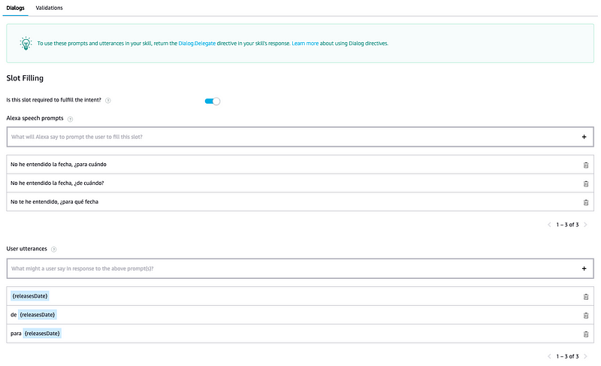This screenshot has height=366, width=601.
Task: Delete the prompt ending in "¿para cuándo"
Action: (586, 165)
